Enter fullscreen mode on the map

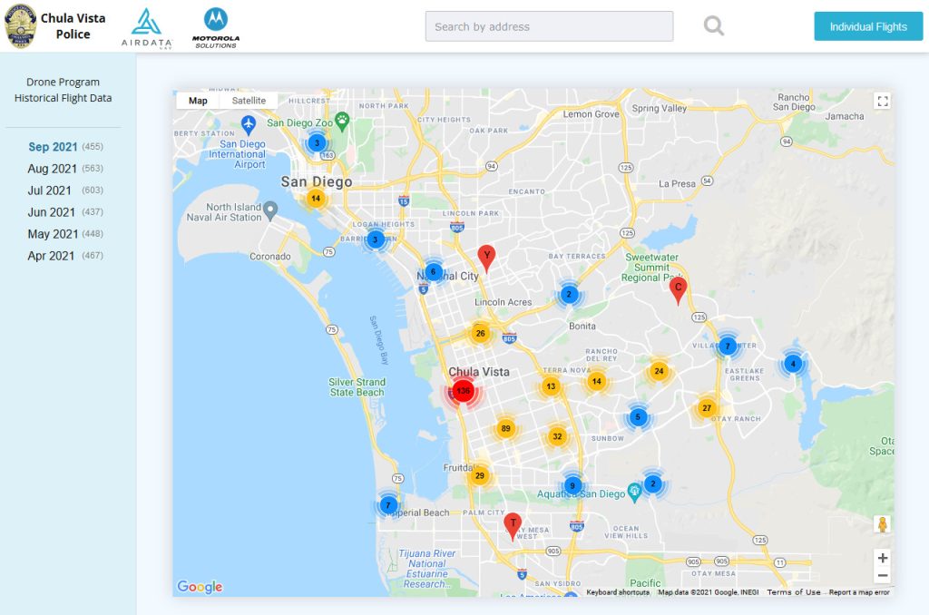[x=882, y=101]
